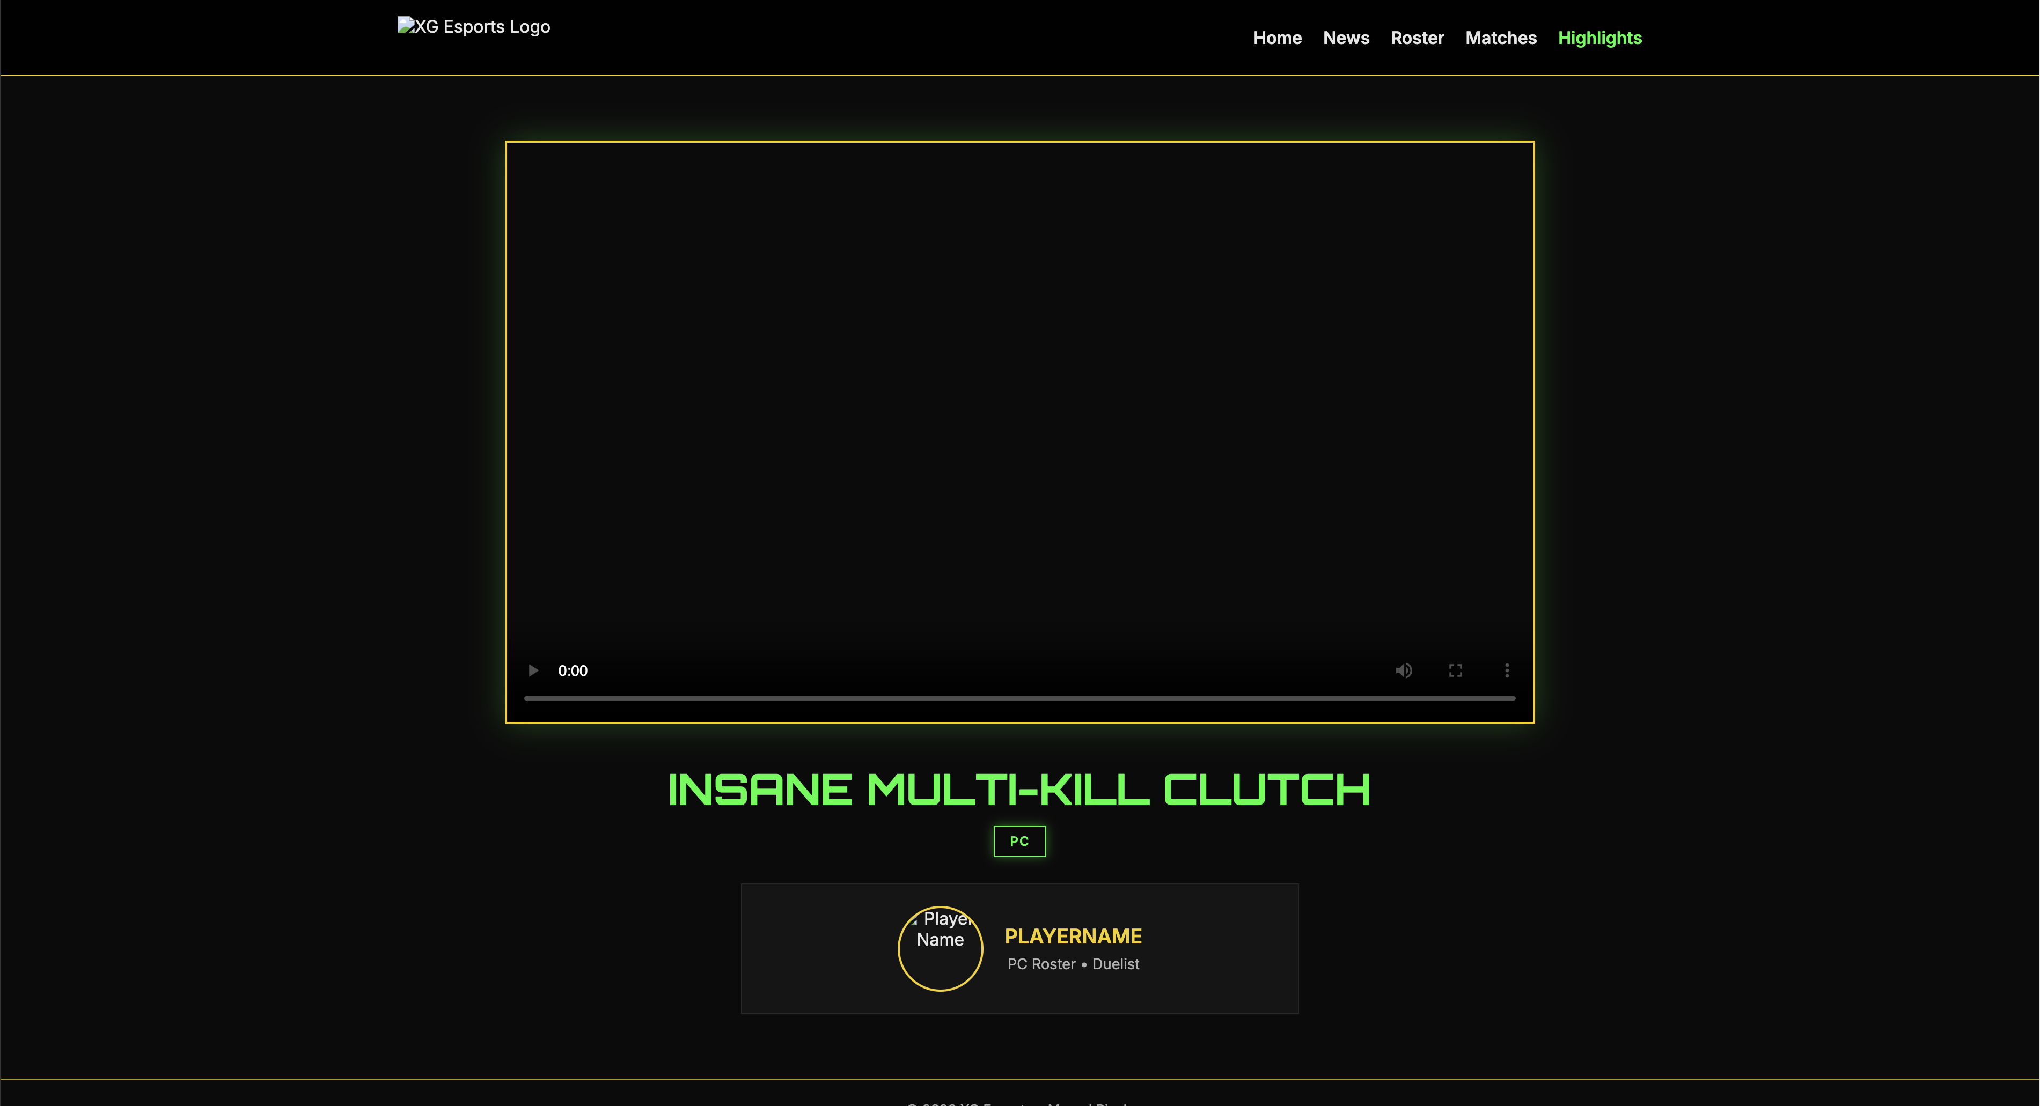The height and width of the screenshot is (1106, 2040).
Task: Seek using the video progress bar
Action: (x=1019, y=697)
